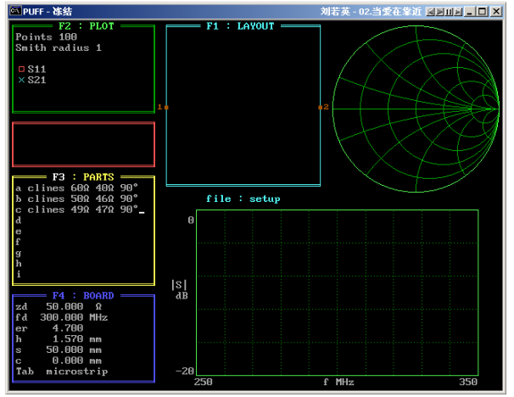Click the Smith radius 1 field

click(59, 48)
